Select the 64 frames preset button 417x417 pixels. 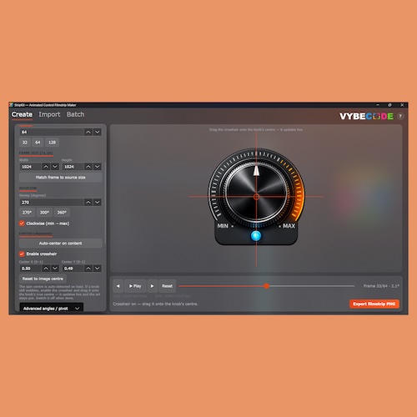pos(38,143)
